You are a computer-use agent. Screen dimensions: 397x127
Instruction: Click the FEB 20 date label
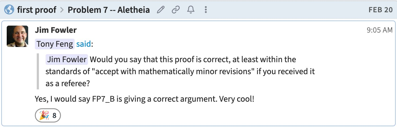pos(380,10)
